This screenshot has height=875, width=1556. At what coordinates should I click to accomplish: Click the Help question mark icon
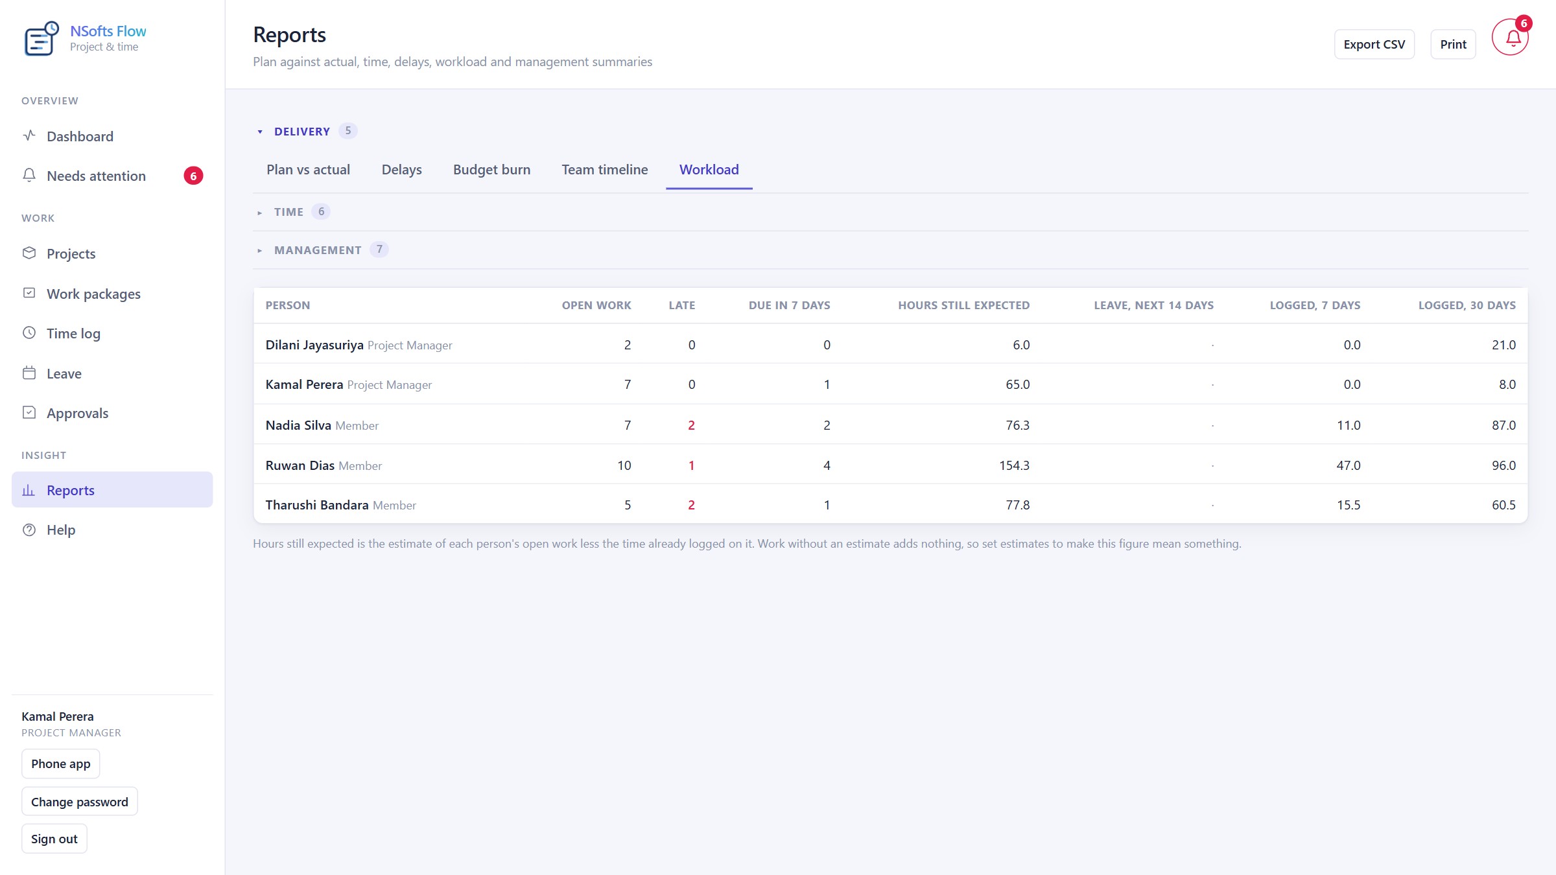pos(29,530)
